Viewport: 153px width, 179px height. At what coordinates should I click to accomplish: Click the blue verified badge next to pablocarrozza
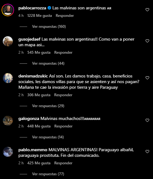tap(49, 8)
